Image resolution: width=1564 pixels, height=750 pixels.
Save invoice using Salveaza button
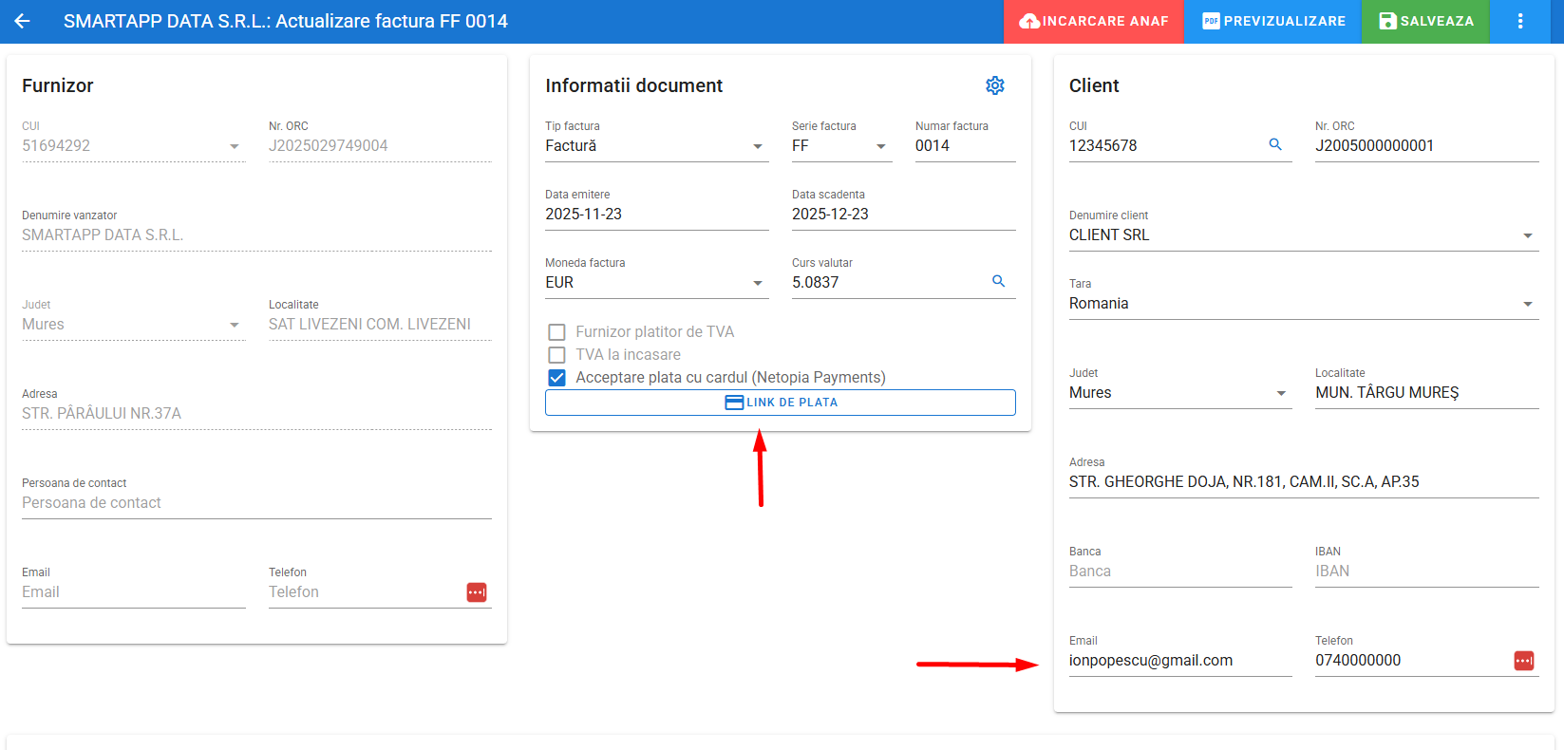point(1425,21)
